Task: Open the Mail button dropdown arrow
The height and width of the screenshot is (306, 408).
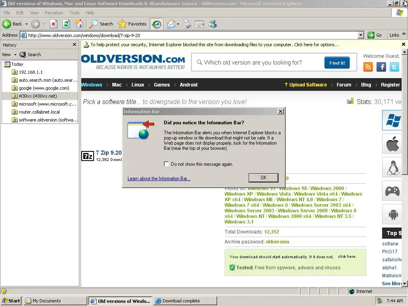Action: [x=178, y=24]
